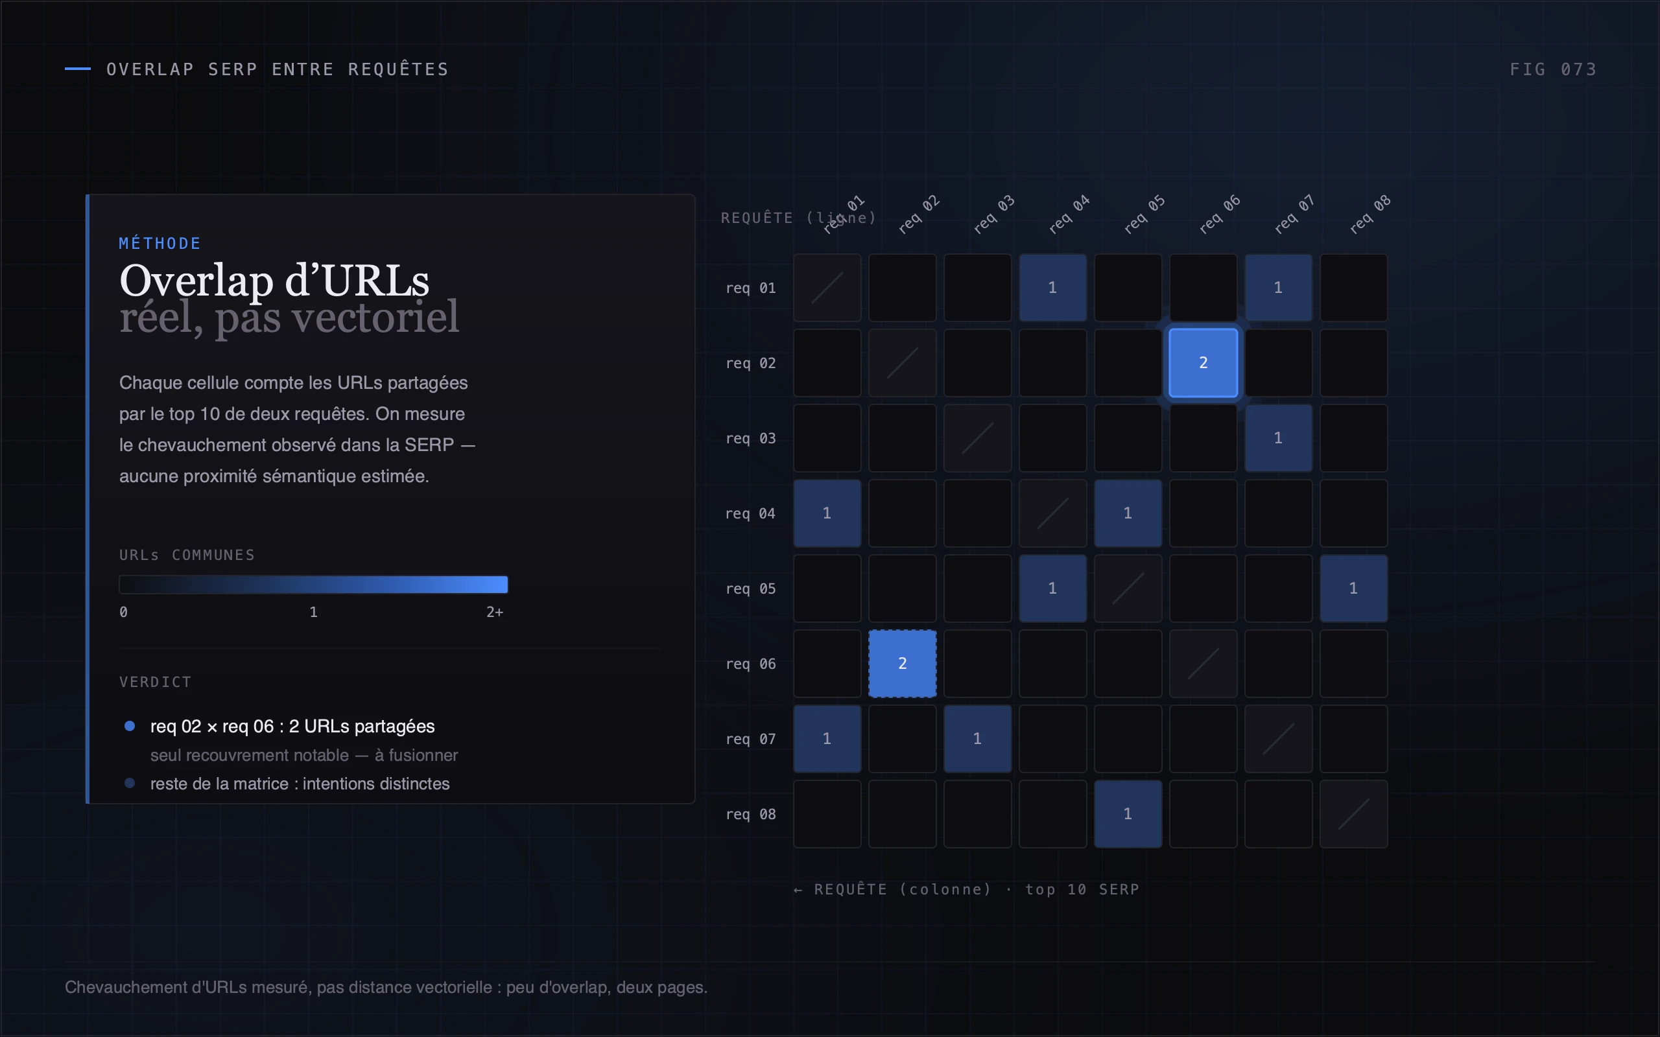
Task: Select cell valued 1 at row req 08, column req 05
Action: [x=1128, y=813]
